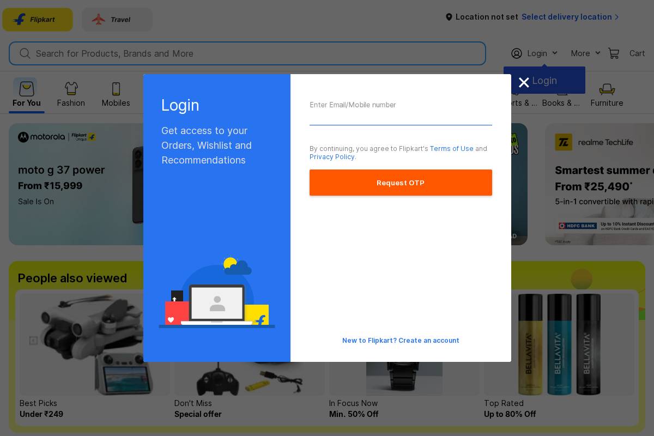Open the Terms of Use link
The height and width of the screenshot is (436, 654).
click(x=451, y=148)
